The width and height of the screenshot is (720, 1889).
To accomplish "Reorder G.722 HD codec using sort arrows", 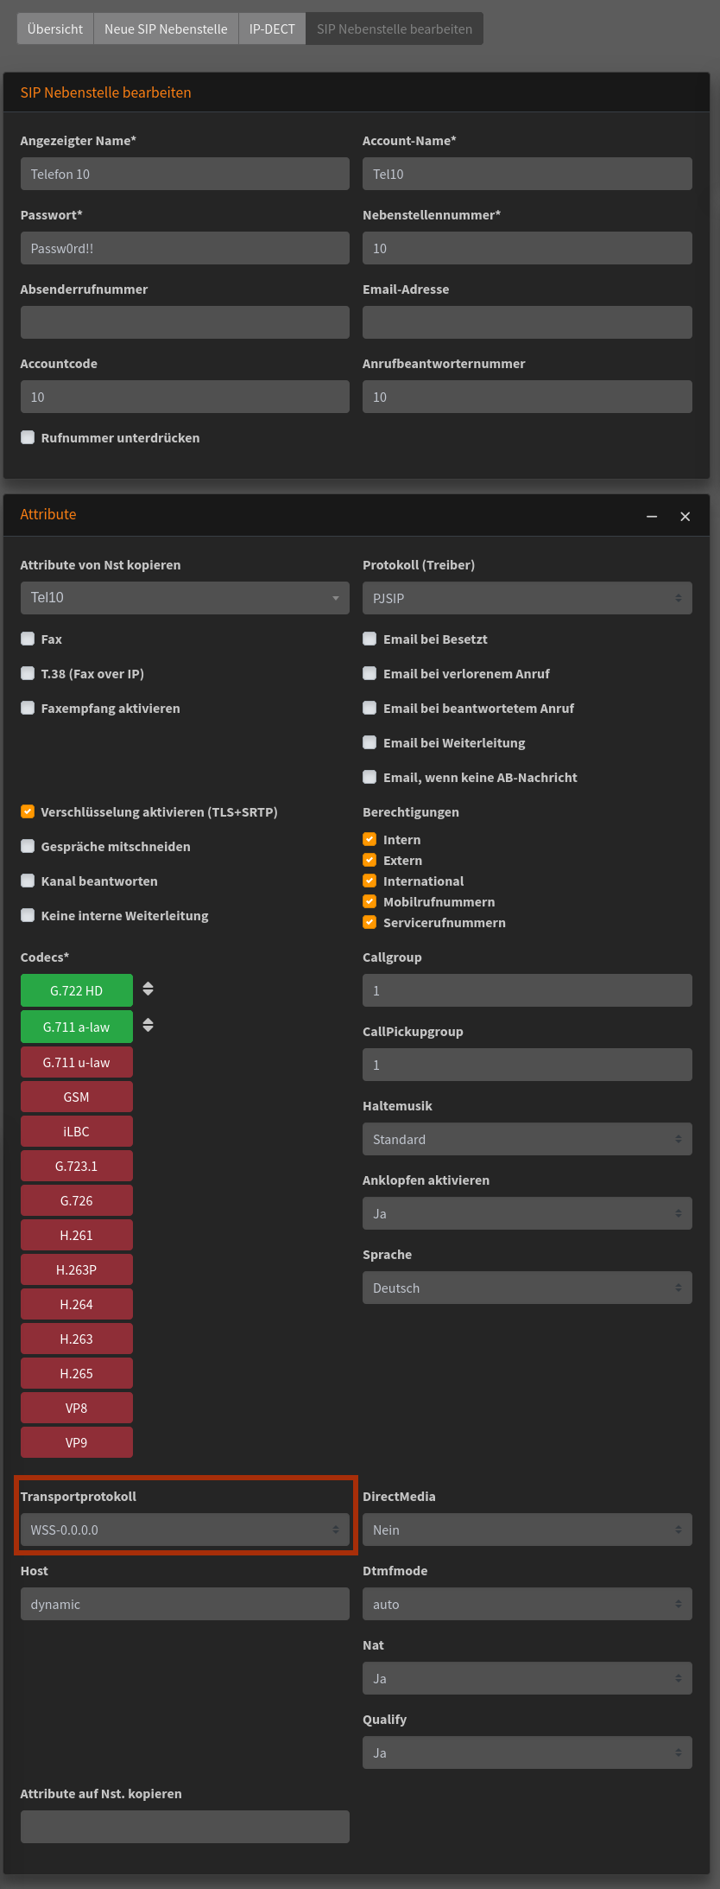I will 148,989.
